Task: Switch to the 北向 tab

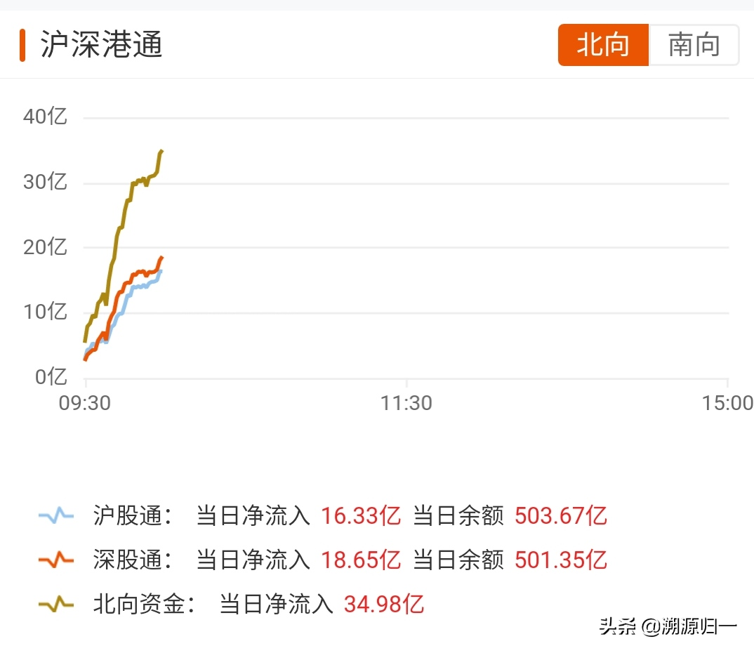Action: 603,45
